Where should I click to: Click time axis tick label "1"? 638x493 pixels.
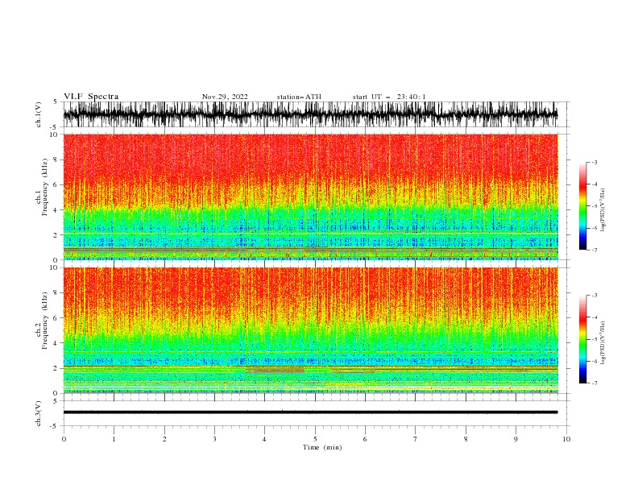click(x=114, y=439)
